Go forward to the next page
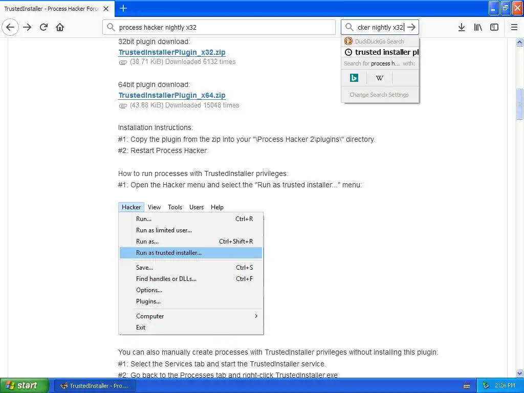This screenshot has width=524, height=393. click(x=28, y=28)
